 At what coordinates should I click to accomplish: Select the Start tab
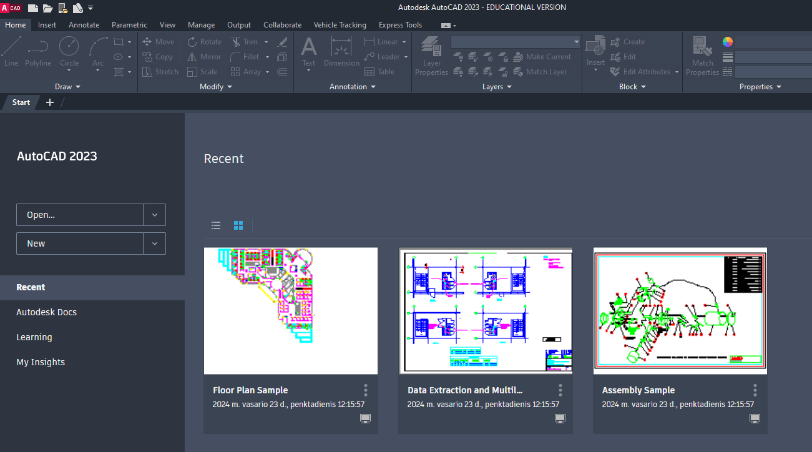(x=21, y=102)
